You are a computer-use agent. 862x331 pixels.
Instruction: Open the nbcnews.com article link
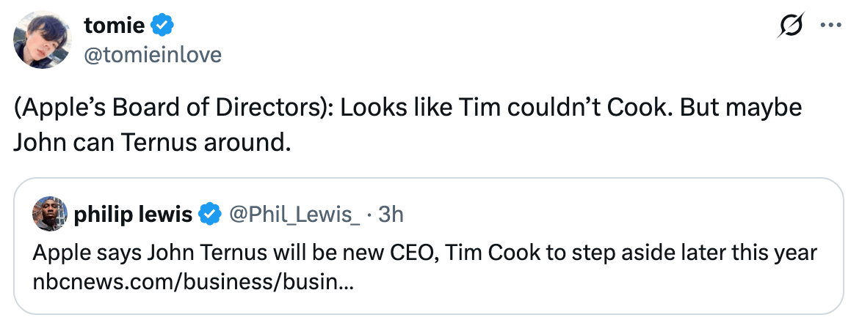click(x=194, y=282)
